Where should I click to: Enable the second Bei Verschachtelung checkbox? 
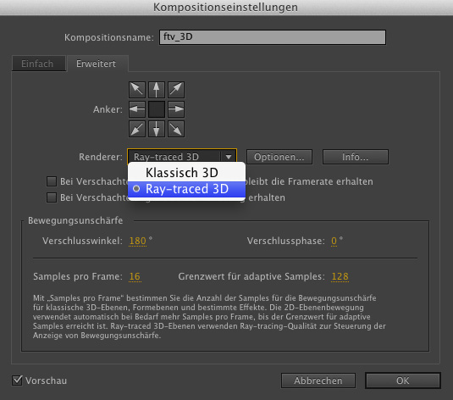[52, 197]
